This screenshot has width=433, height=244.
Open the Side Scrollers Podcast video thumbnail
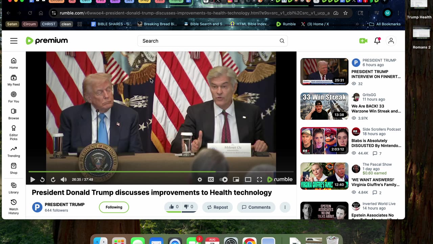(x=324, y=141)
